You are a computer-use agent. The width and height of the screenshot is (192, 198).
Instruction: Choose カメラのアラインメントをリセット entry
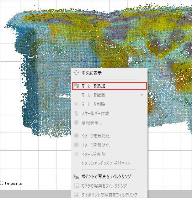coord(109,163)
